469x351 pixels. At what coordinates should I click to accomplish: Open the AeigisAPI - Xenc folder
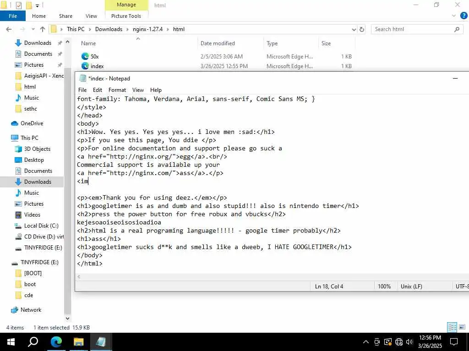[44, 76]
